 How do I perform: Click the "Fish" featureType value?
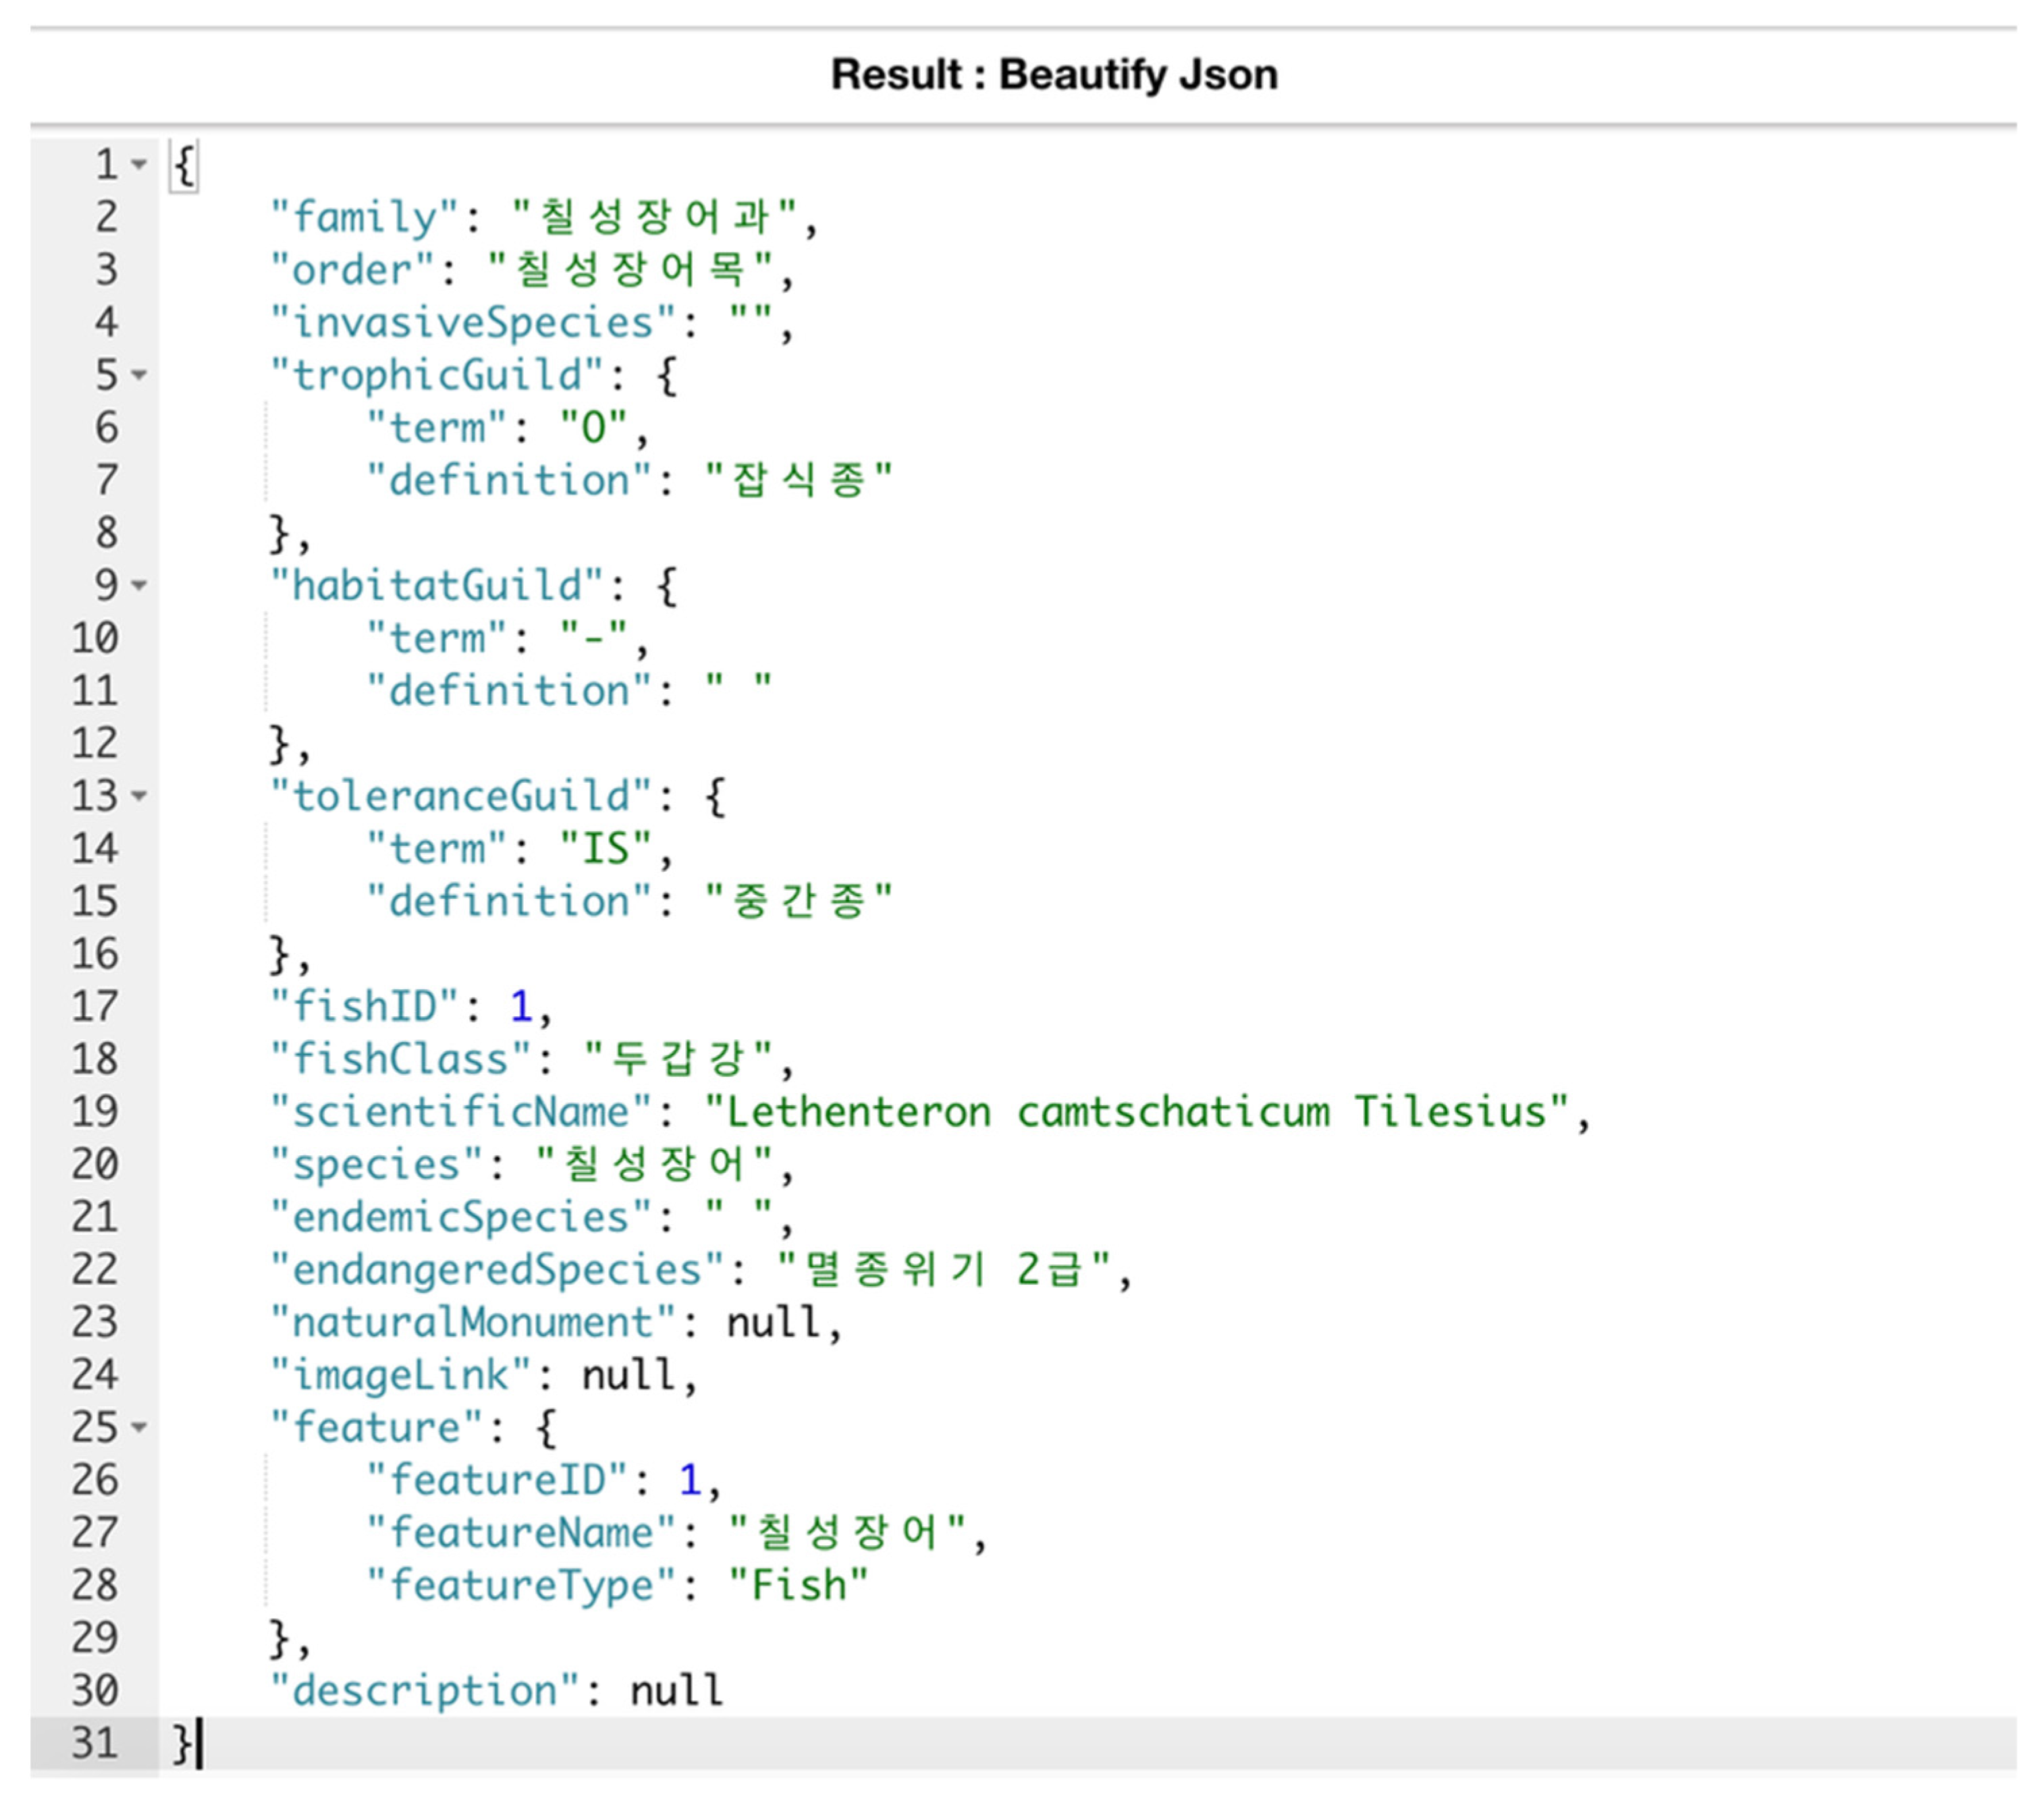coord(798,1585)
